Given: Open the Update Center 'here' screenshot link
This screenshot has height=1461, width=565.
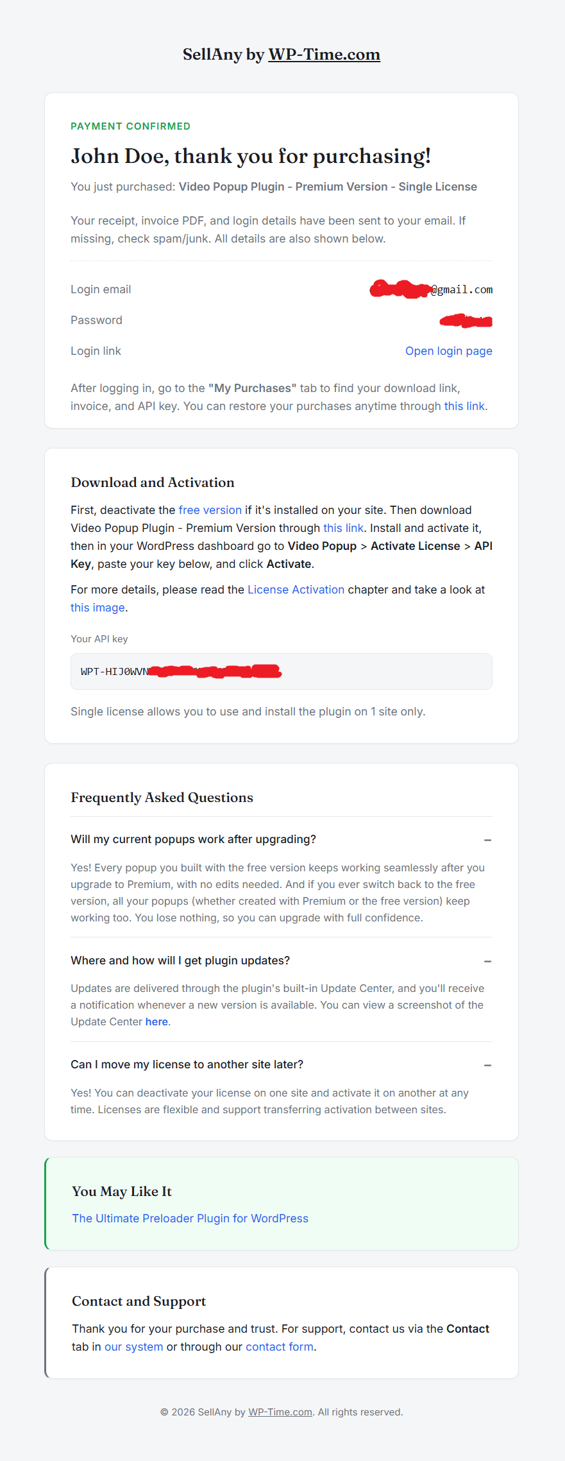Looking at the screenshot, I should pos(156,1021).
